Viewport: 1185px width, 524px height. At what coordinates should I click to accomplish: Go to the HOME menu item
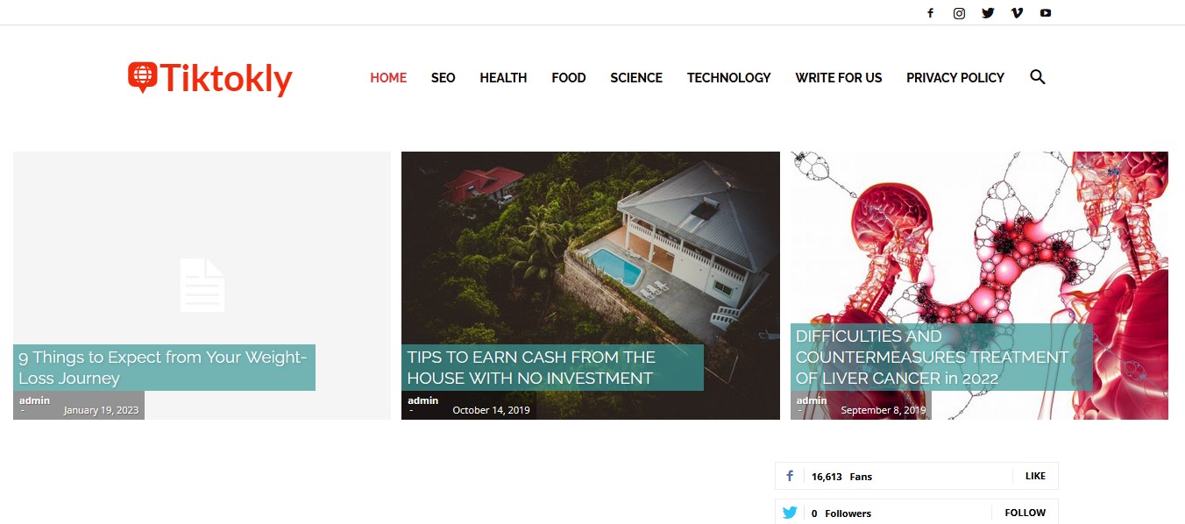click(x=388, y=77)
